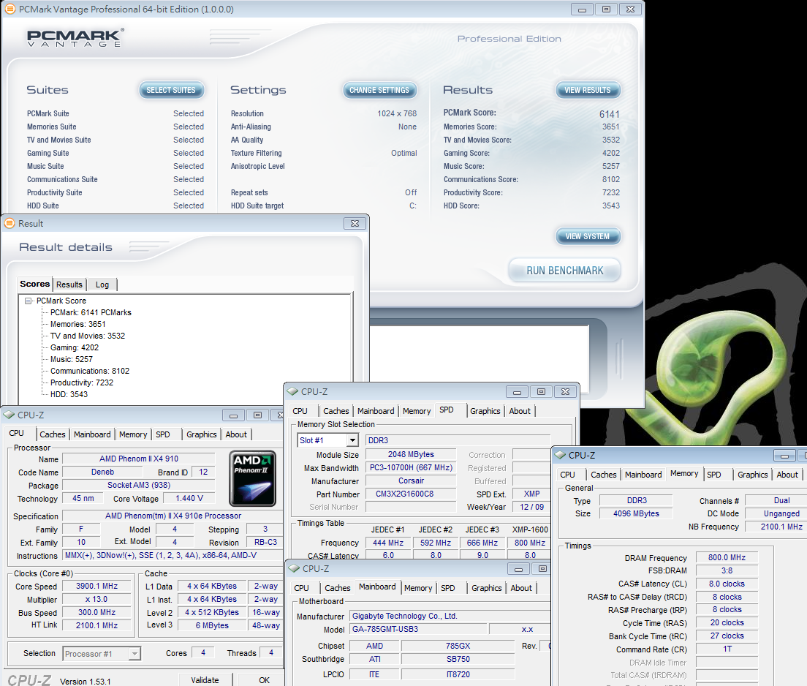
Task: Open Memory tab in CPU-Z SPD window
Action: [x=417, y=411]
